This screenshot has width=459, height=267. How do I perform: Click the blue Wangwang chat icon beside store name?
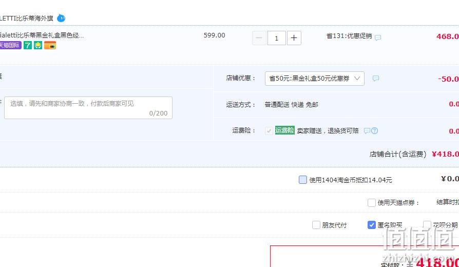61,18
